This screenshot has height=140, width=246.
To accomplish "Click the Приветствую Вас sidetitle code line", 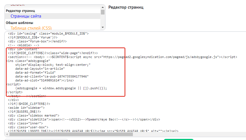I will (84, 119).
